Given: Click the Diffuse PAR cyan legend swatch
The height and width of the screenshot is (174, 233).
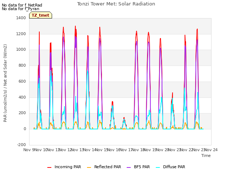Looking at the screenshot, I should pyautogui.click(x=158, y=167).
